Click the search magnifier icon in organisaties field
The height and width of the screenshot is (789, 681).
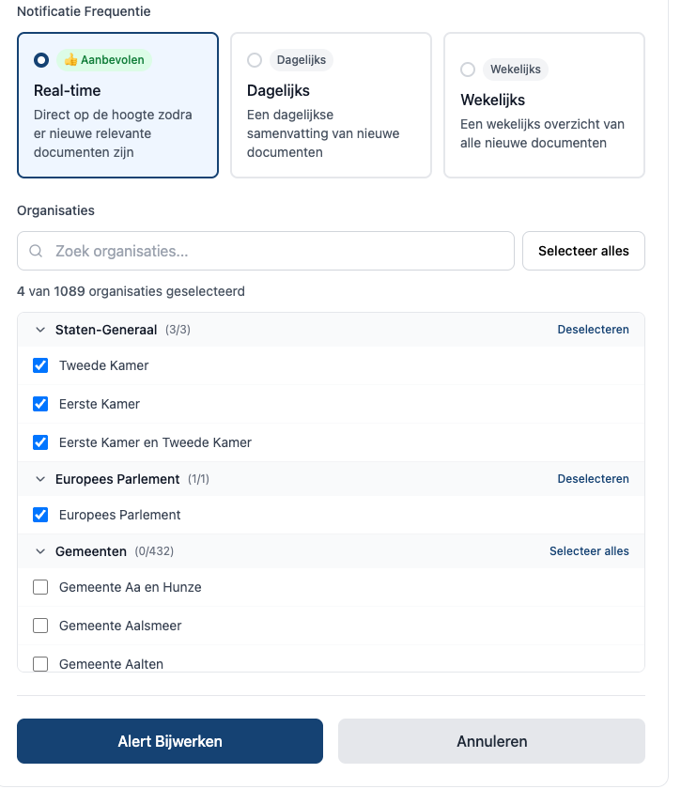point(37,252)
